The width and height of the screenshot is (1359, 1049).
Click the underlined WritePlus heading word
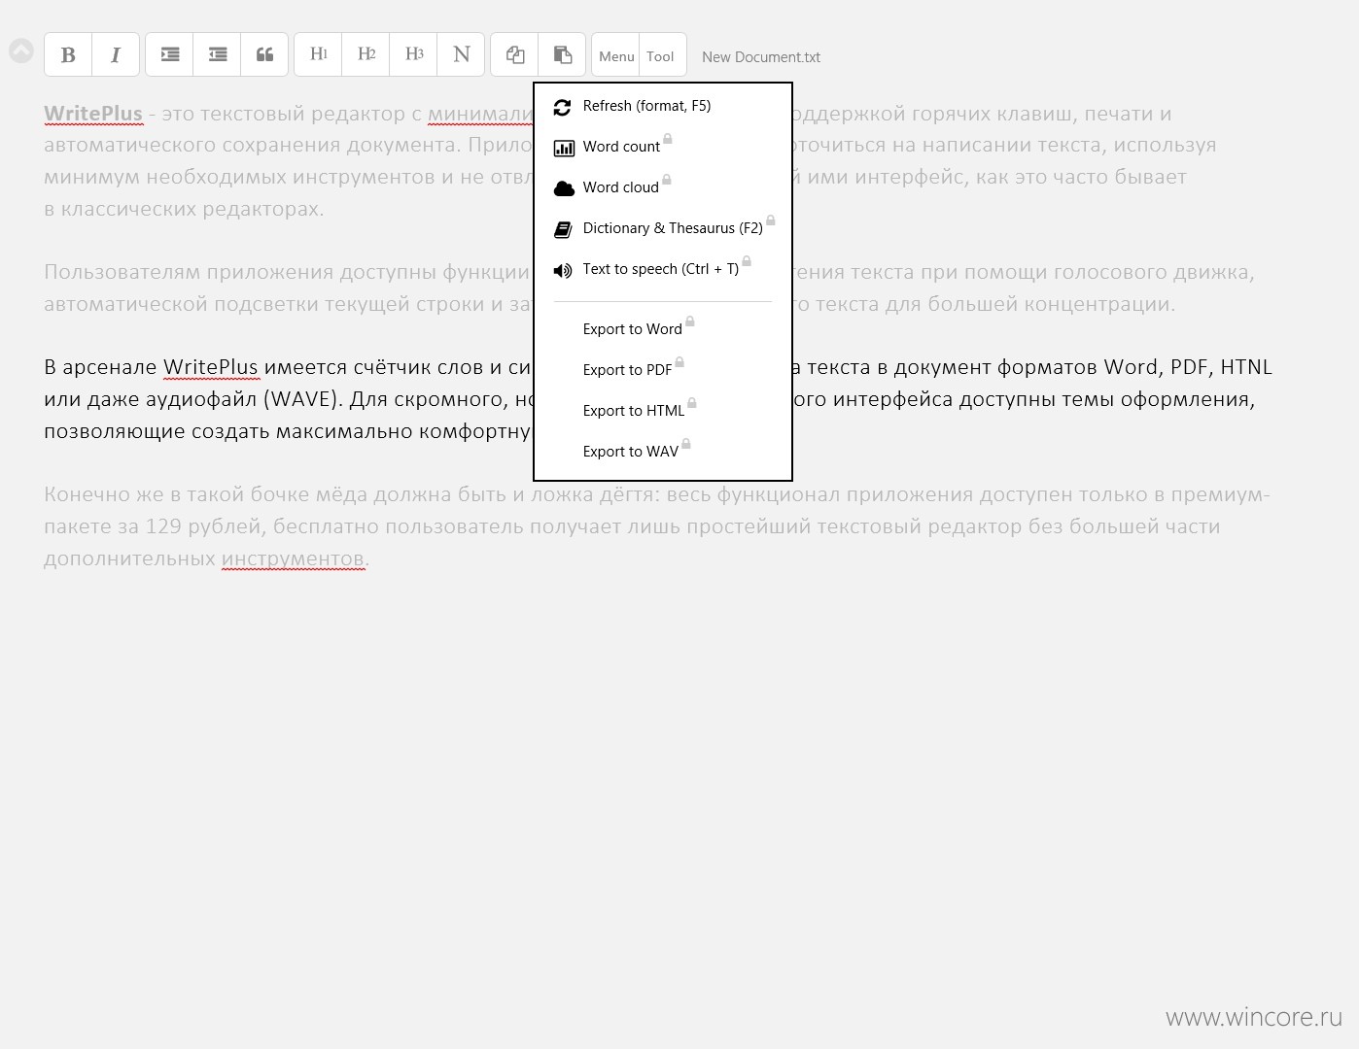(93, 114)
